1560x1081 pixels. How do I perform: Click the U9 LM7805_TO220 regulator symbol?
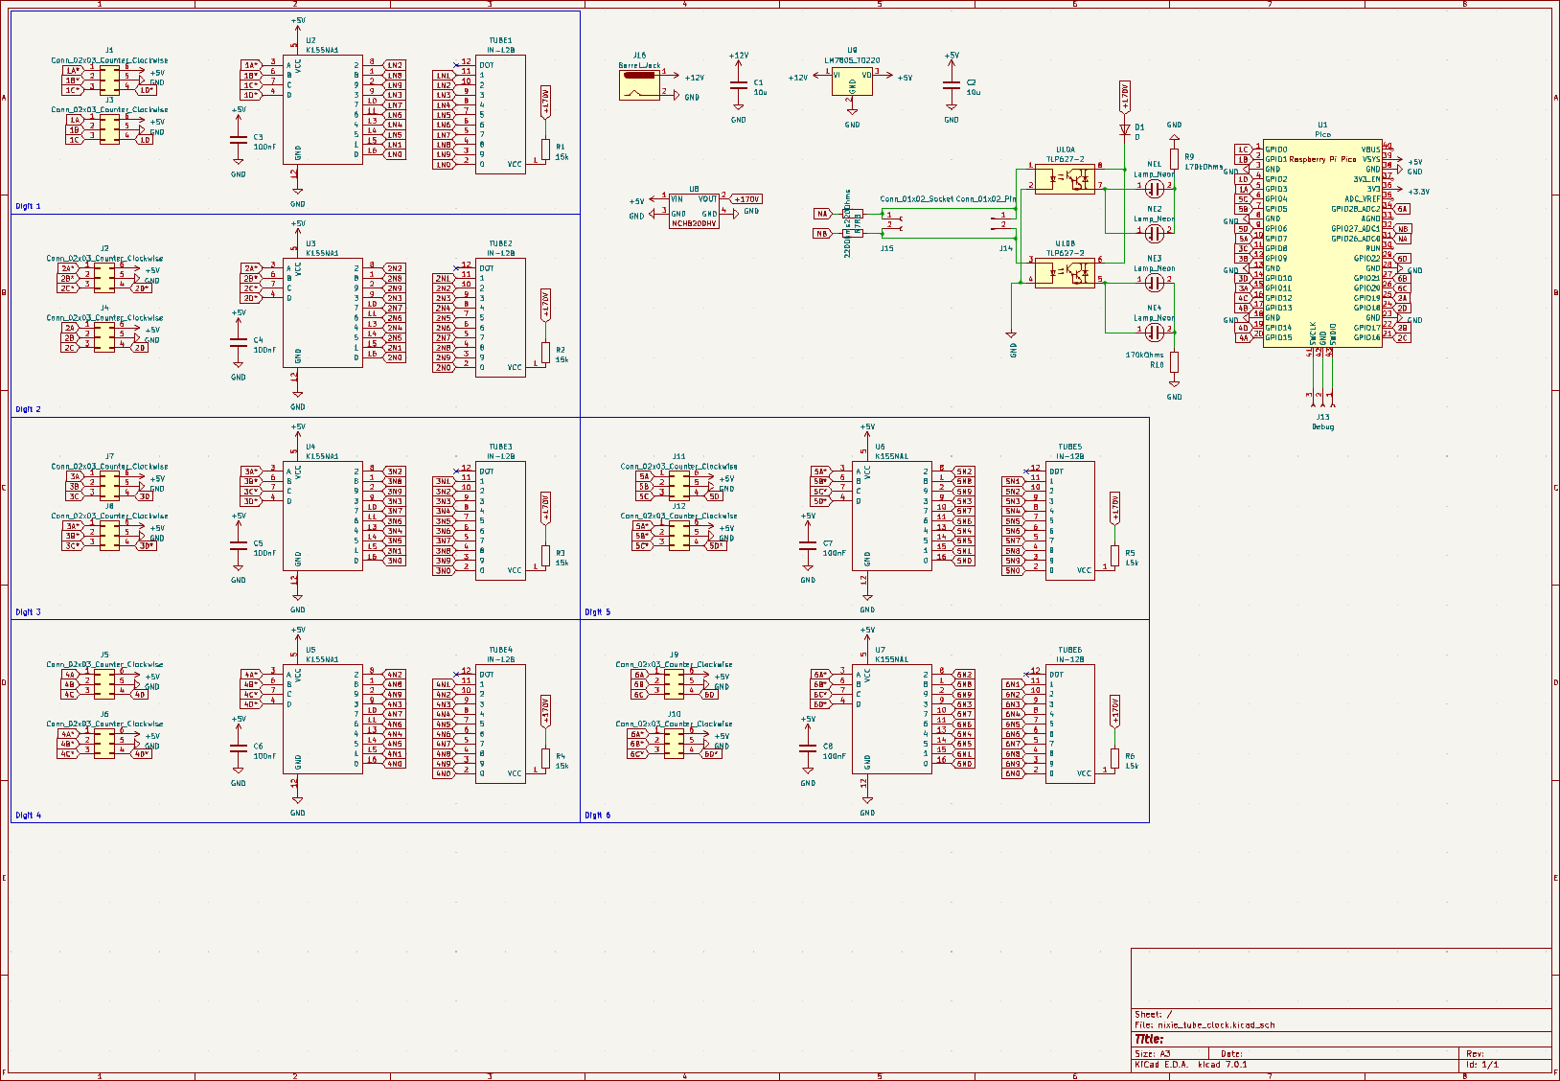(852, 81)
